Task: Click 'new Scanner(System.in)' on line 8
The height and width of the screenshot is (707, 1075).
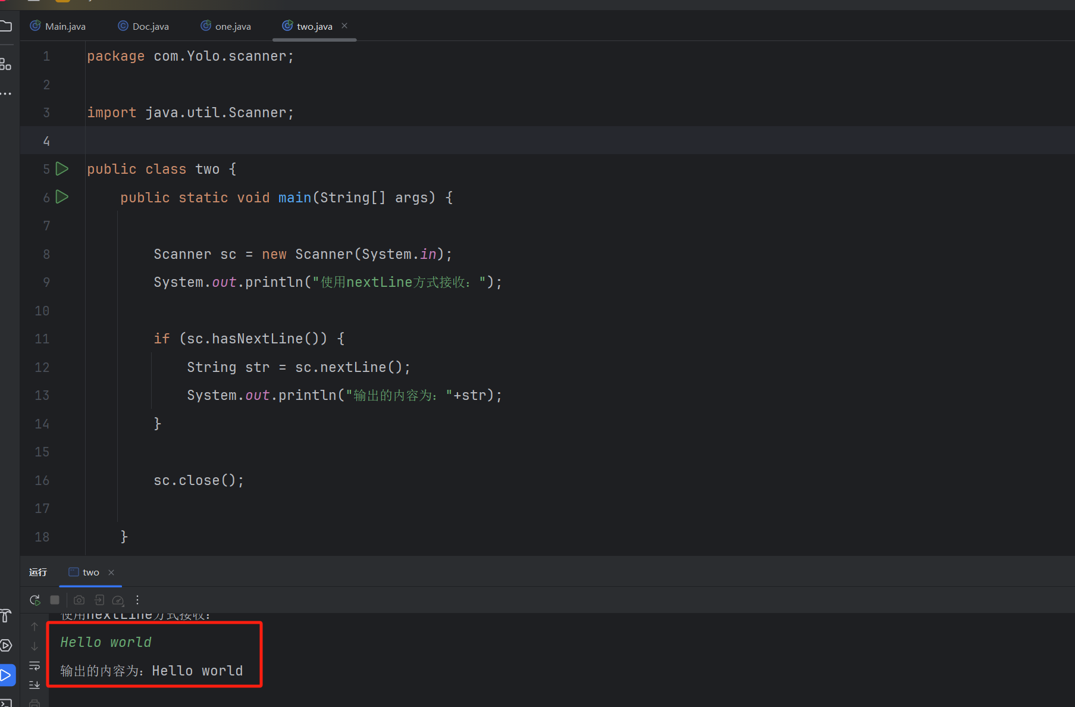Action: pos(353,254)
